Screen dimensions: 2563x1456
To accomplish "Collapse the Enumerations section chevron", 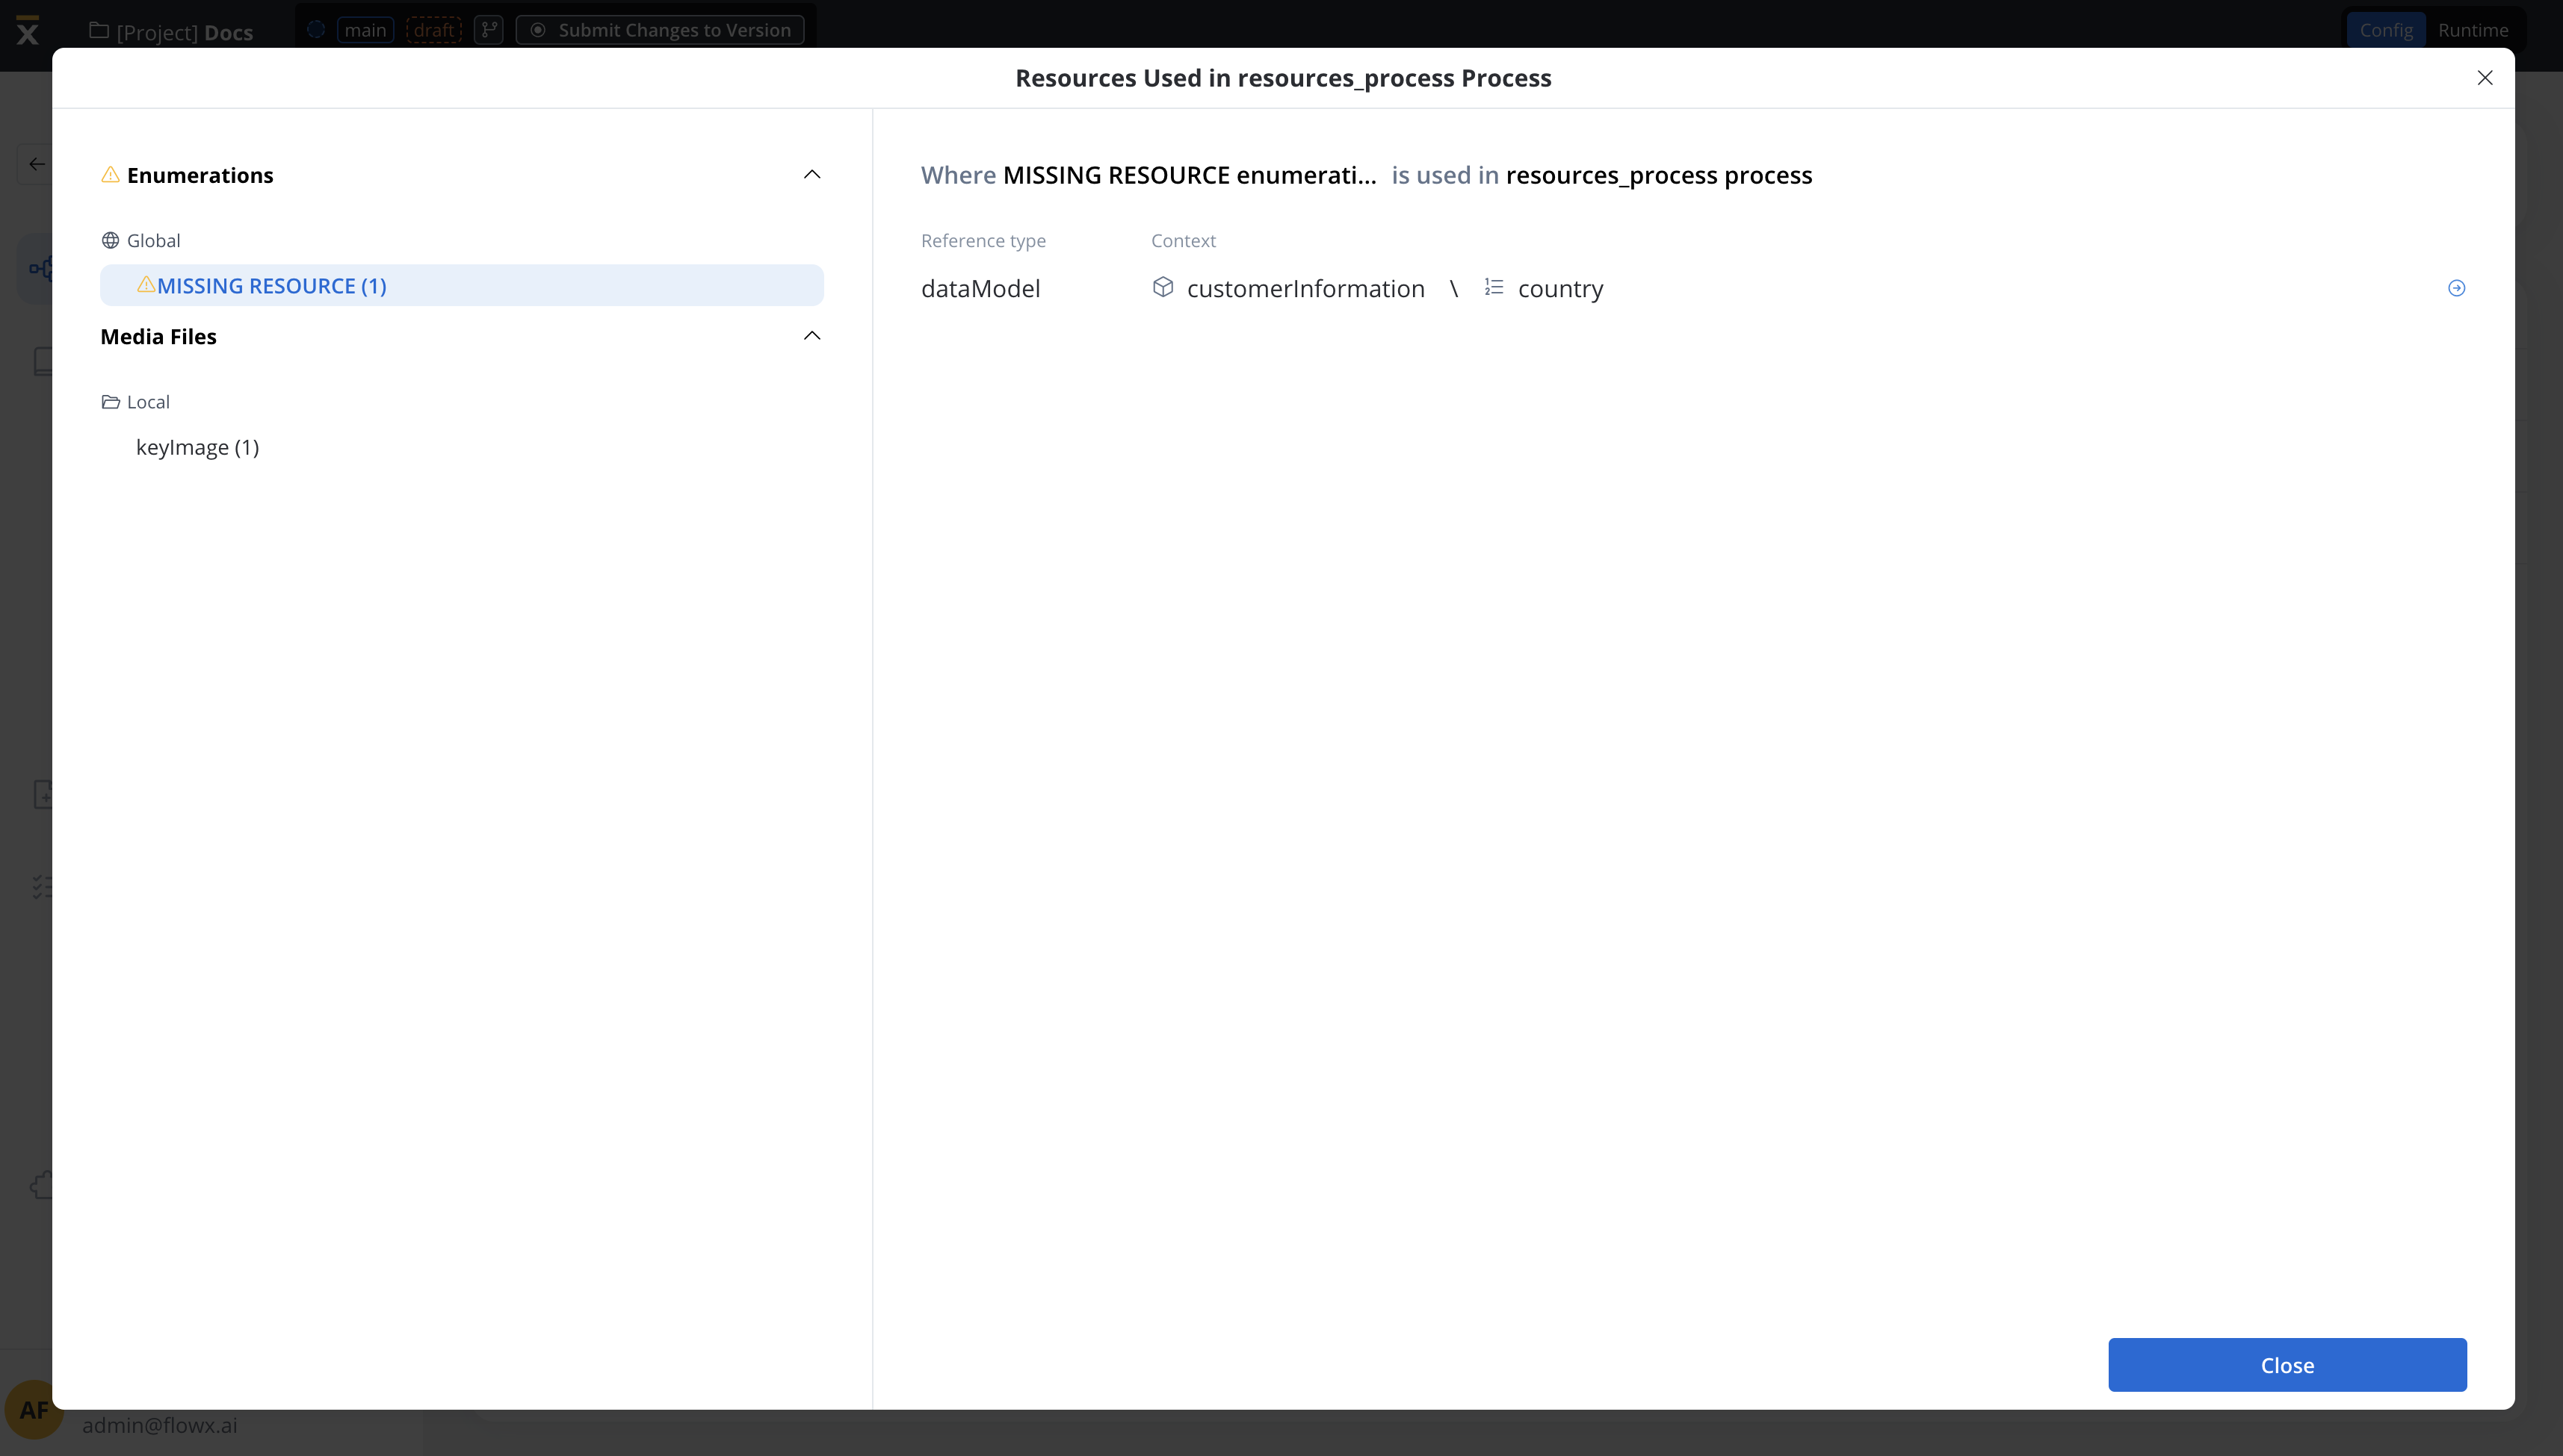I will click(x=811, y=175).
